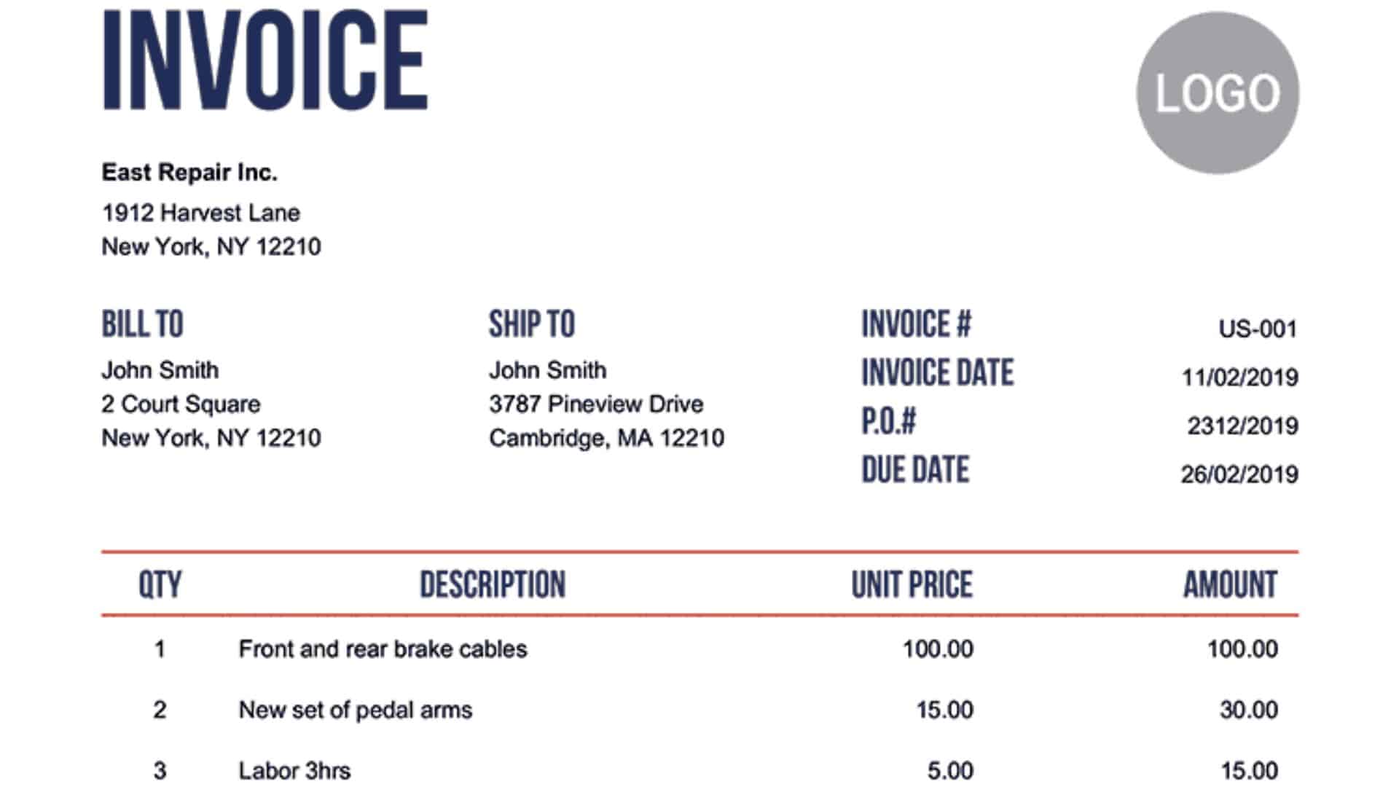
Task: Click the QTY column header
Action: click(160, 584)
